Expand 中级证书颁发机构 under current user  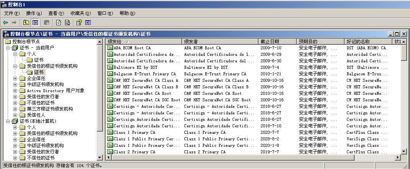15,84
